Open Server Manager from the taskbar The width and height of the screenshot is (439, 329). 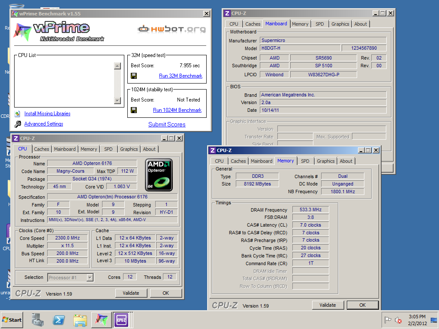[x=38, y=320]
